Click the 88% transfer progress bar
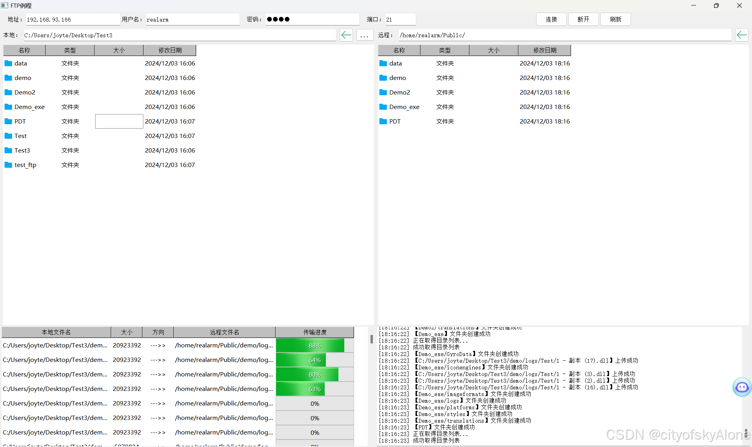This screenshot has height=447, width=752. [315, 345]
